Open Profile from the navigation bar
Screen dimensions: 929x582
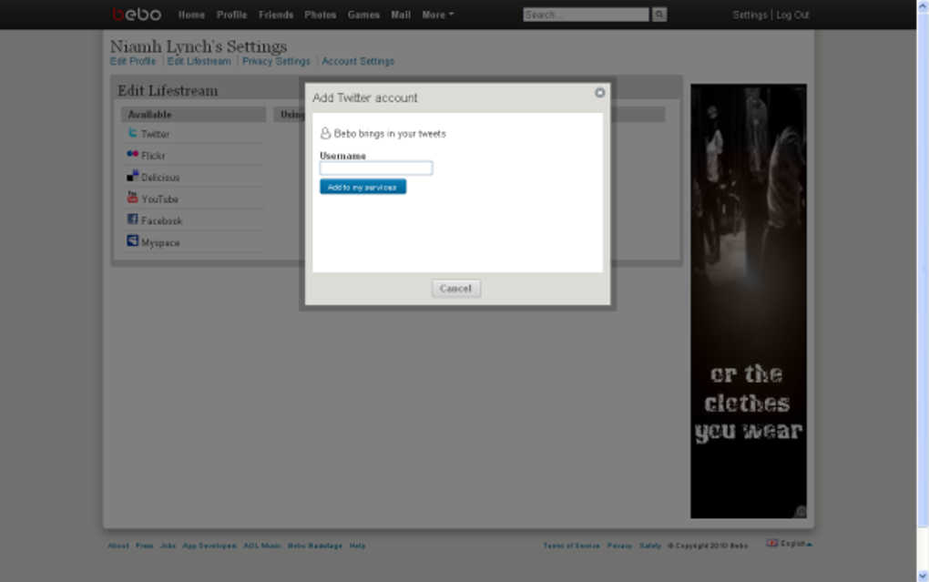231,15
